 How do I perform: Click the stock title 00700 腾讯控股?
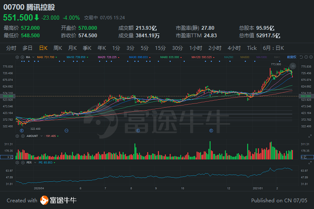[29, 7]
